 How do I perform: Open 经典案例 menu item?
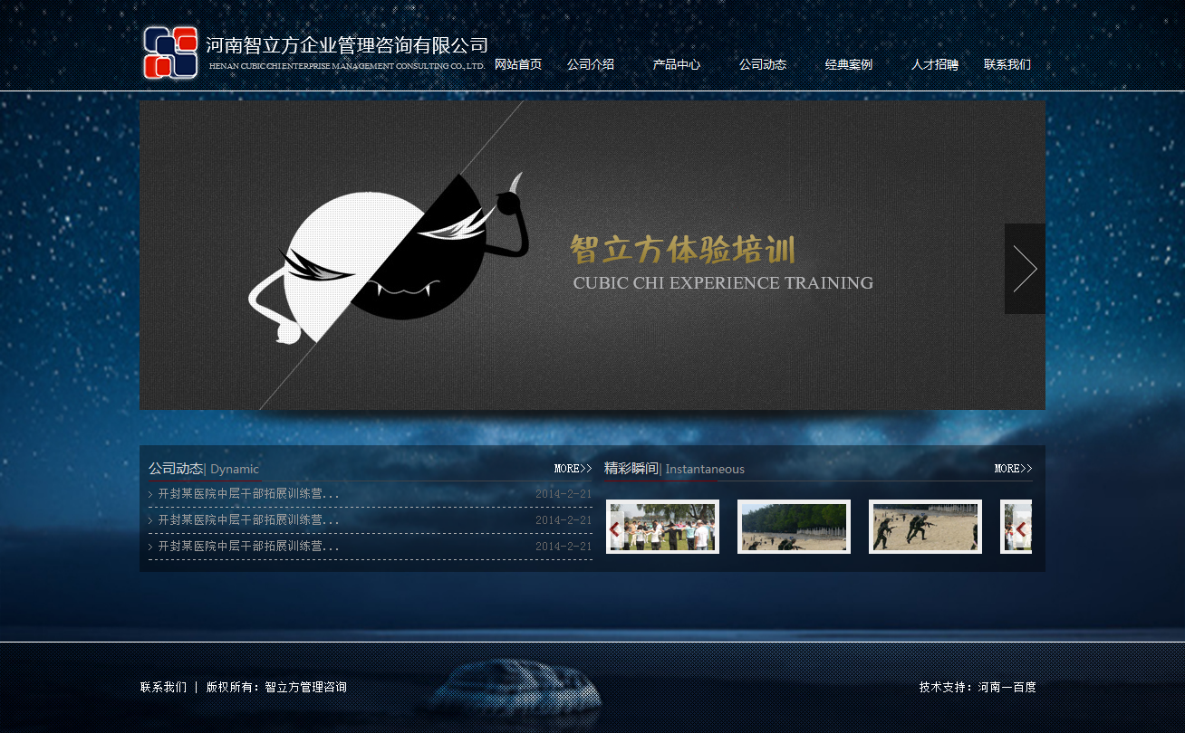(849, 64)
